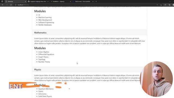Select the Solid State Physics item

click(x=45, y=96)
